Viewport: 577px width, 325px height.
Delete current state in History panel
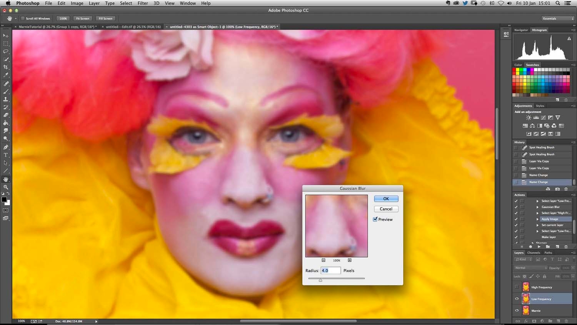click(566, 189)
